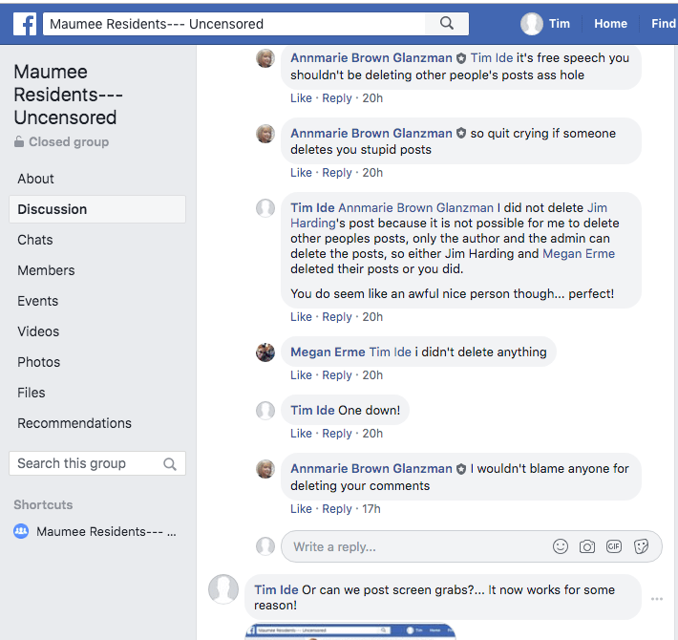The image size is (678, 640).
Task: Focus the "Search this group" field
Action: [84, 464]
